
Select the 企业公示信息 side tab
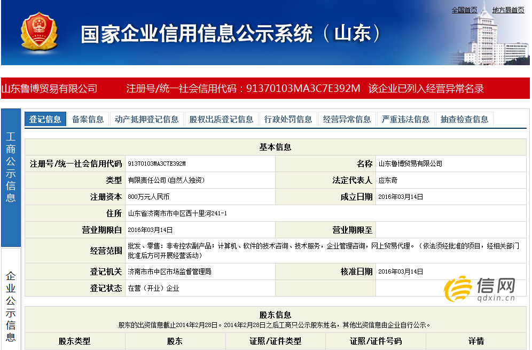click(11, 300)
